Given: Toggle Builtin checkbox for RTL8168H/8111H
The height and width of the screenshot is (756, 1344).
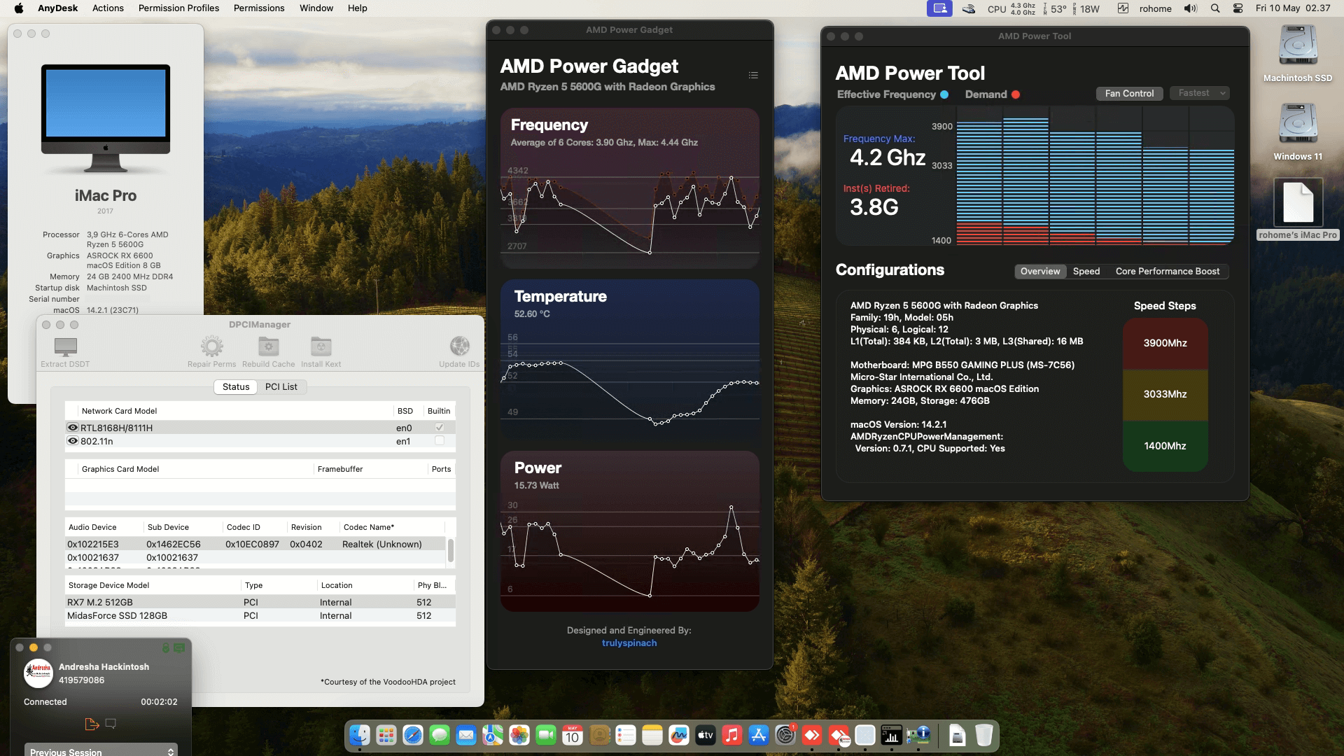Looking at the screenshot, I should 440,427.
